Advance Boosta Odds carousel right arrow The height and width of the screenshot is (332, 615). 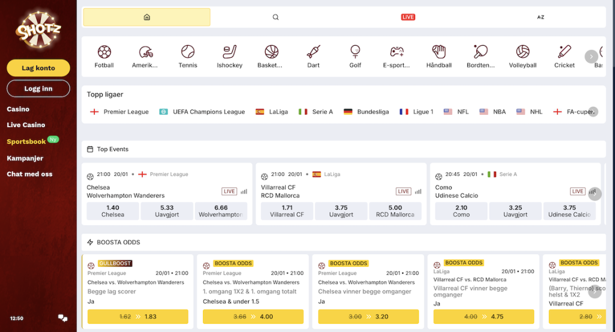pos(595,291)
